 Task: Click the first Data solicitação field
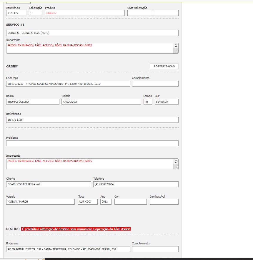click(140, 13)
